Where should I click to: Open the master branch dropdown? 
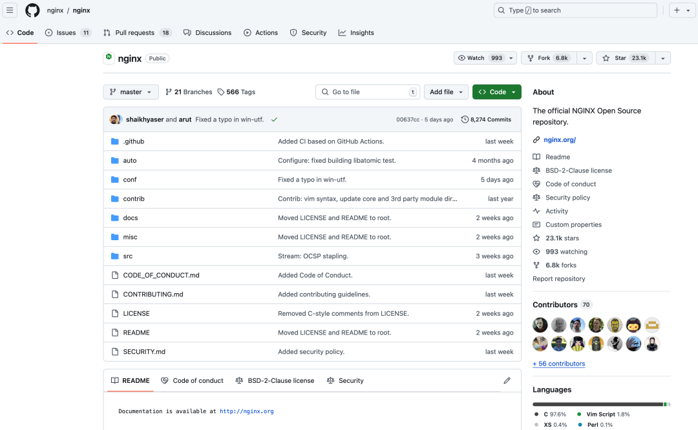[131, 92]
